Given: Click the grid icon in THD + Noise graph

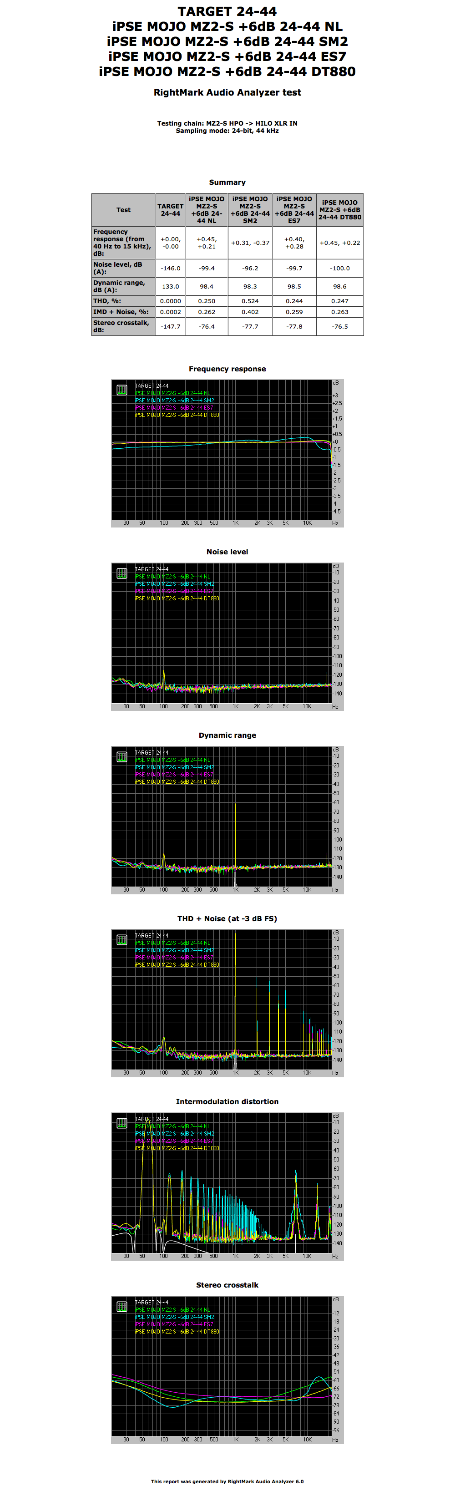Looking at the screenshot, I should pos(121,939).
